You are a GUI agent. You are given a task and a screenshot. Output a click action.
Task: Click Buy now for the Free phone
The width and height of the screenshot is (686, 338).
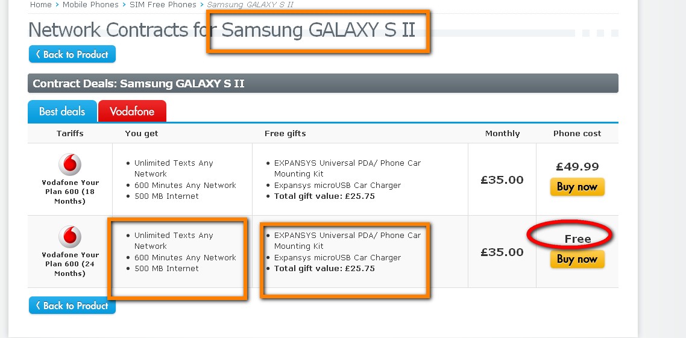pyautogui.click(x=577, y=259)
